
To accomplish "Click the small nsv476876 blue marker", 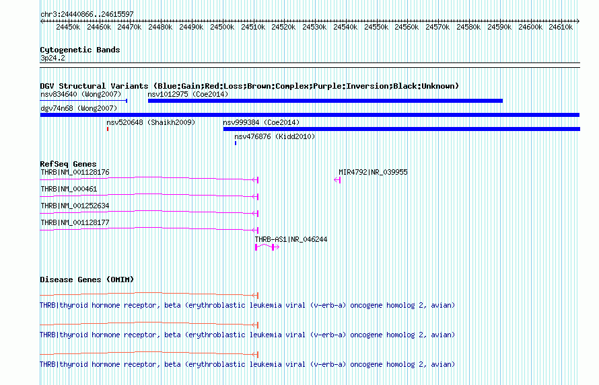I will pos(236,143).
